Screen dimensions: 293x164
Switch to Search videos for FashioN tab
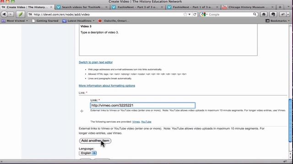pos(82,7)
